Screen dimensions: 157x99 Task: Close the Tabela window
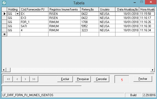pyautogui.click(x=151, y=2)
